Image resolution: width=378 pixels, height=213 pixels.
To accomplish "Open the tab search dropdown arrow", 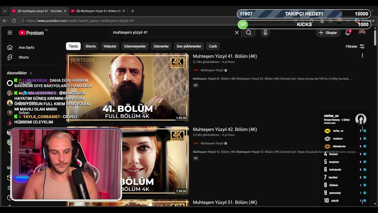I will tap(5, 11).
